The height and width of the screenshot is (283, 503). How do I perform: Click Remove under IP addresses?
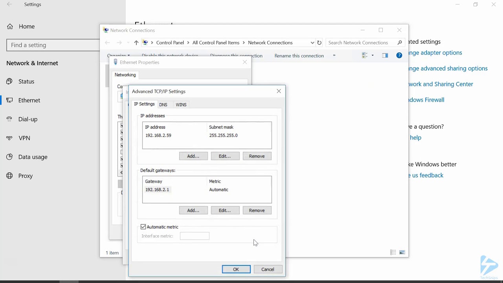[257, 156]
